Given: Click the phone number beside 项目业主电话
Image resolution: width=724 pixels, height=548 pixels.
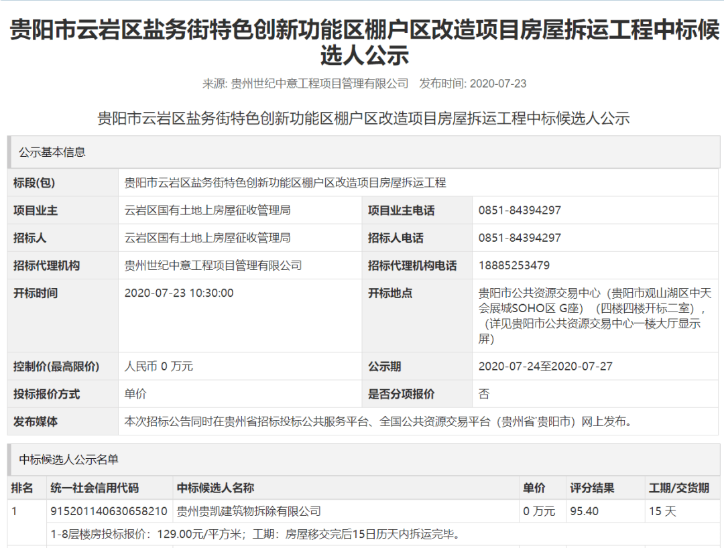Looking at the screenshot, I should tap(520, 210).
